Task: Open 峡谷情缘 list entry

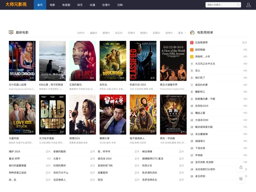Action: [147, 151]
